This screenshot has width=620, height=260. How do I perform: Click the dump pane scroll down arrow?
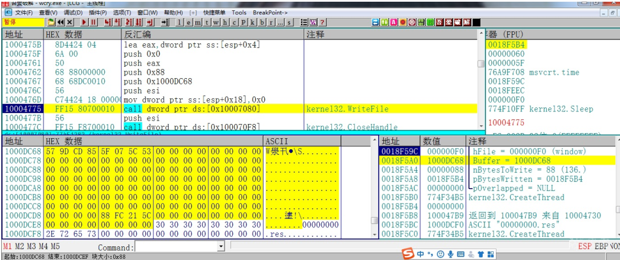point(374,234)
